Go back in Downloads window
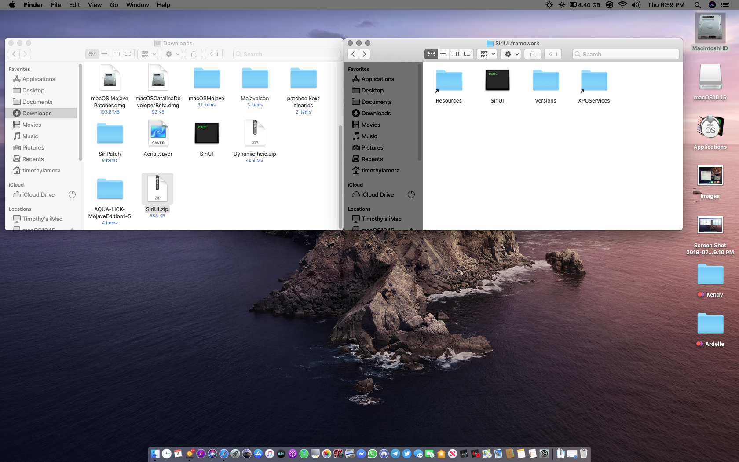Viewport: 739px width, 462px height. pos(14,54)
